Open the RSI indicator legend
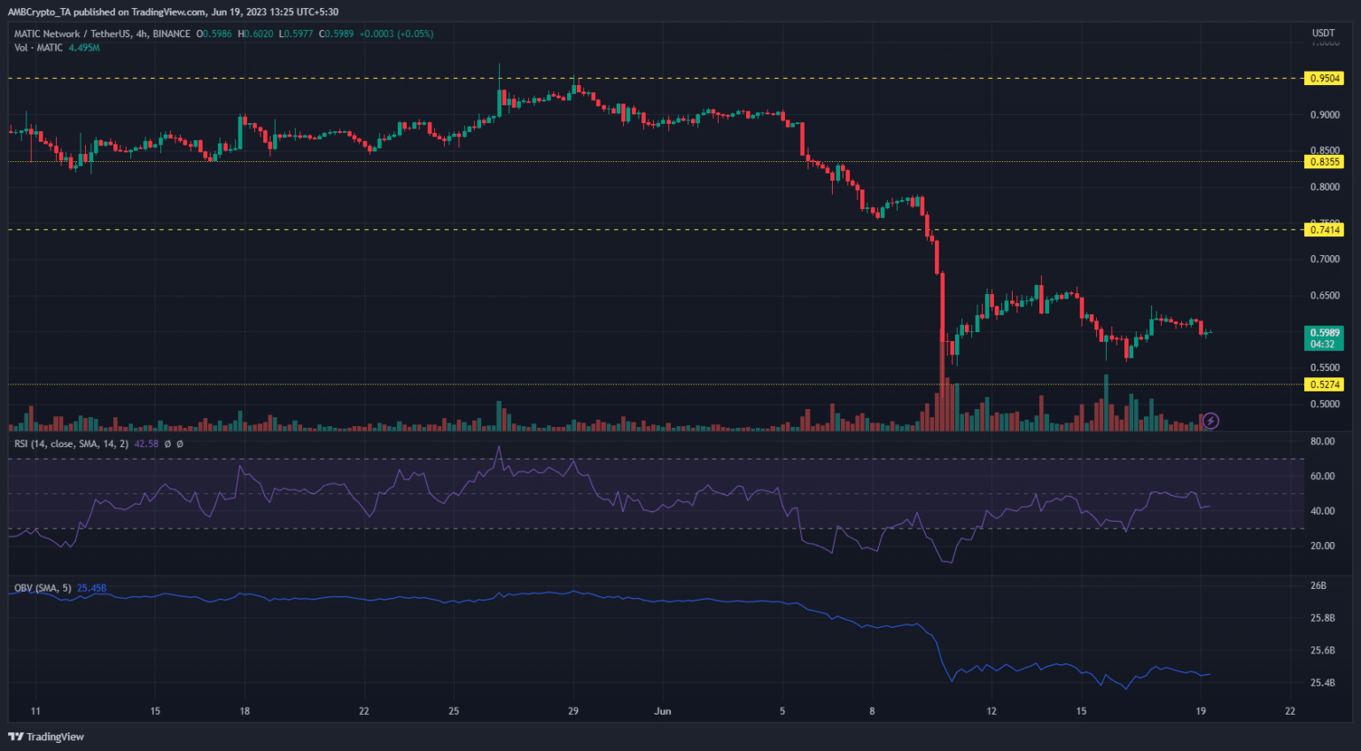 point(71,444)
